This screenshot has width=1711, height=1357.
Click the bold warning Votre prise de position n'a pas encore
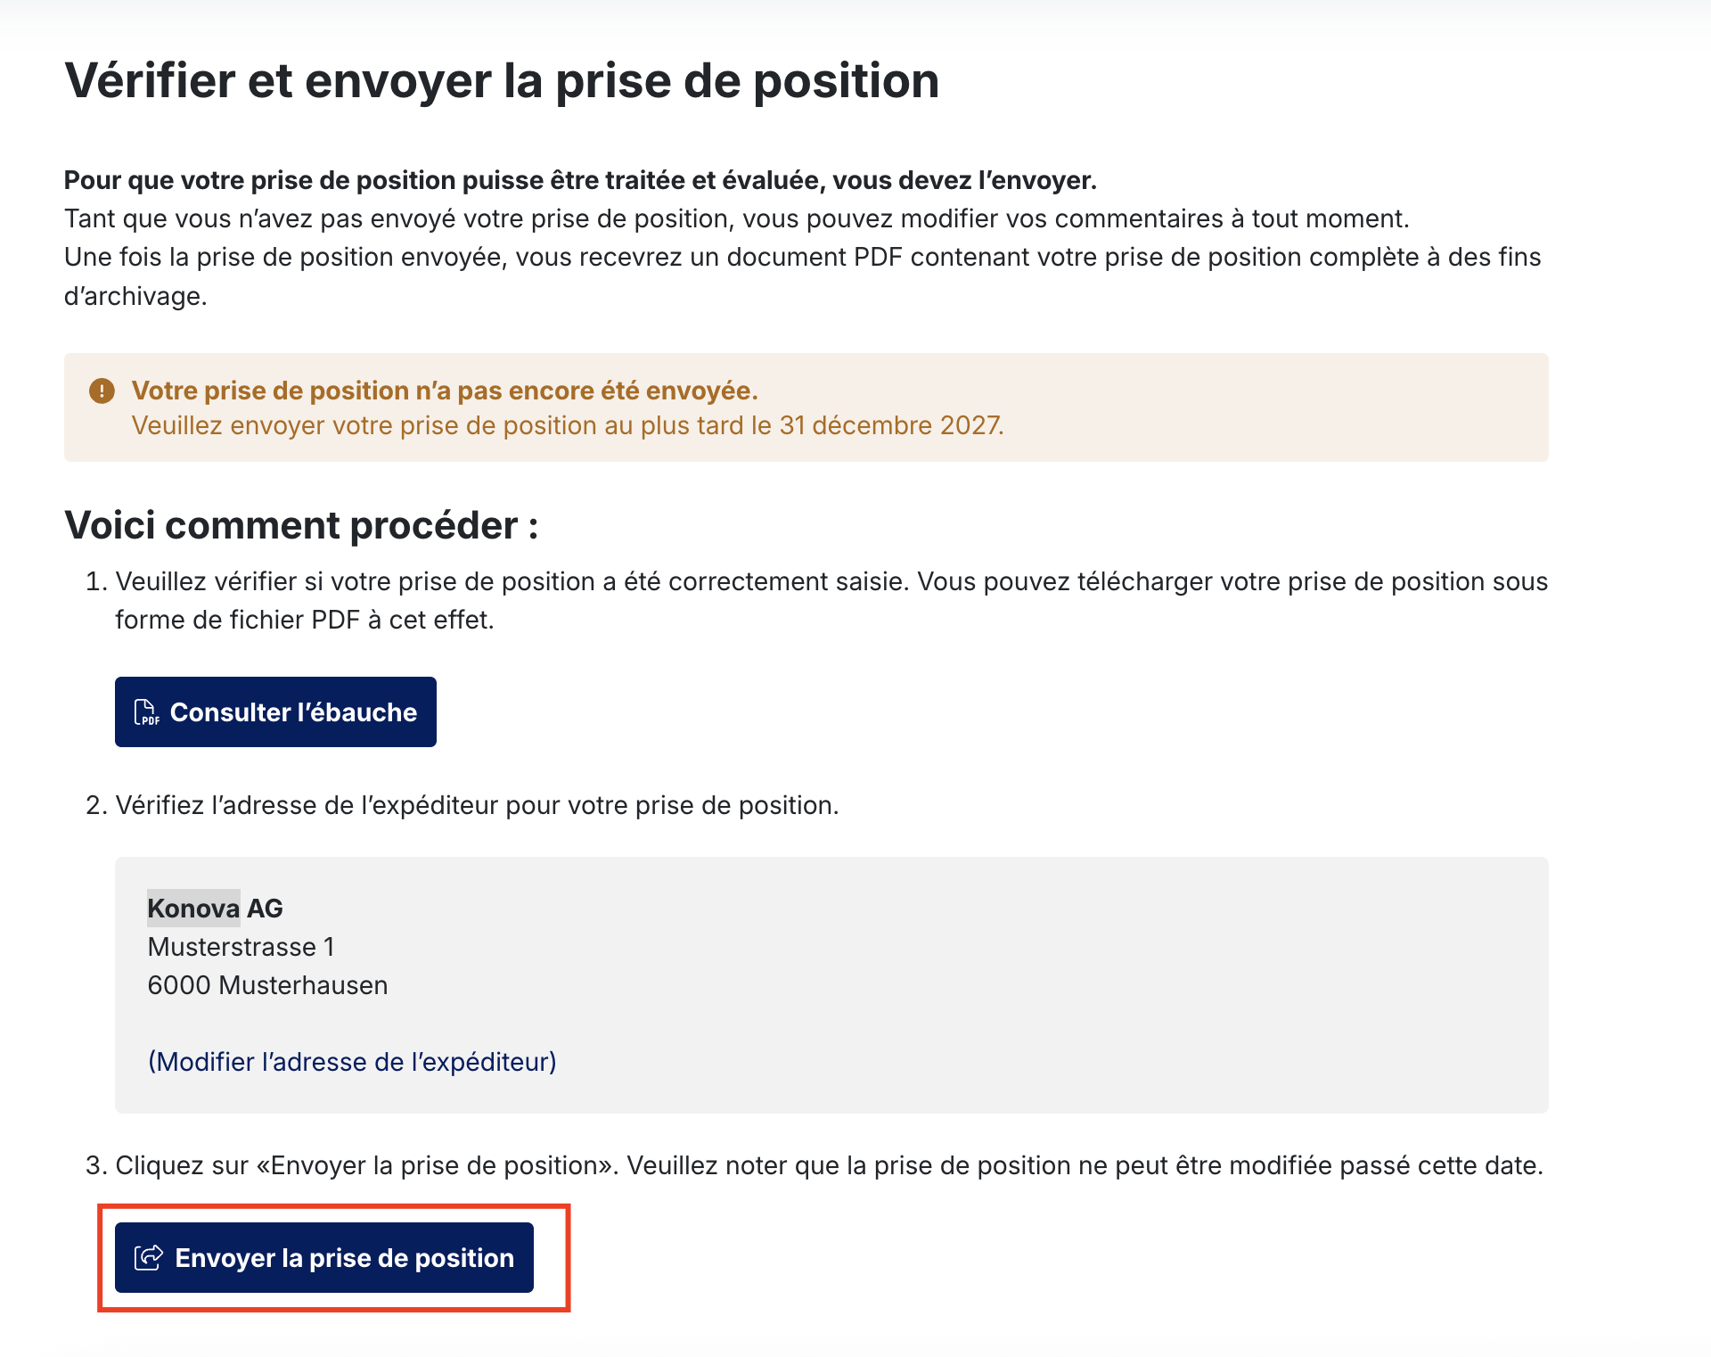pos(445,391)
